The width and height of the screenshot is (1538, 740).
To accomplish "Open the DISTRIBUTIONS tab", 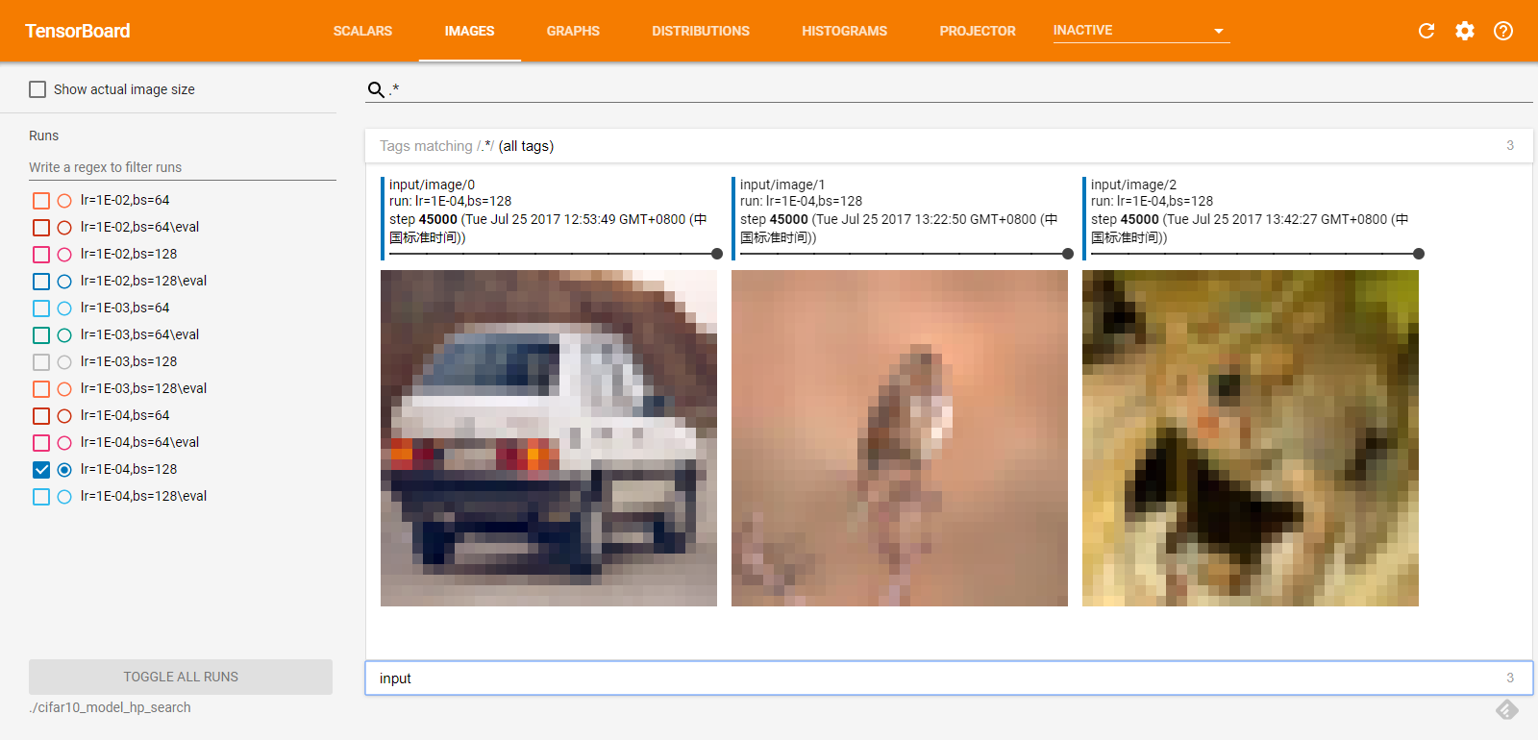I will click(x=701, y=31).
